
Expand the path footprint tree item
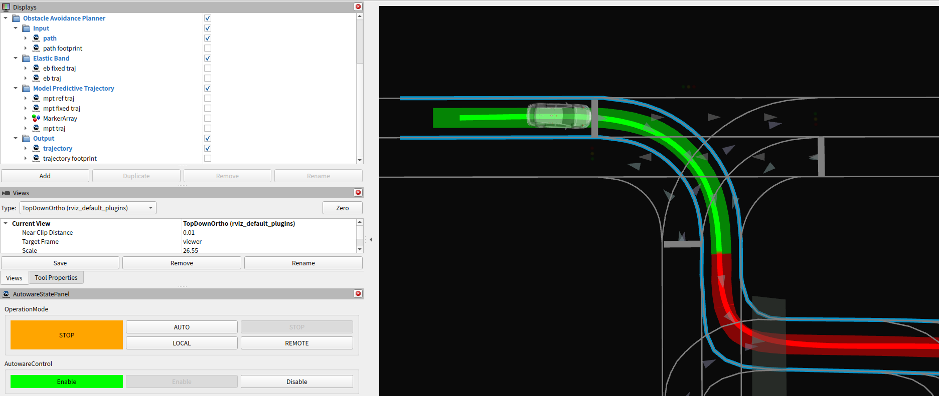tap(26, 48)
